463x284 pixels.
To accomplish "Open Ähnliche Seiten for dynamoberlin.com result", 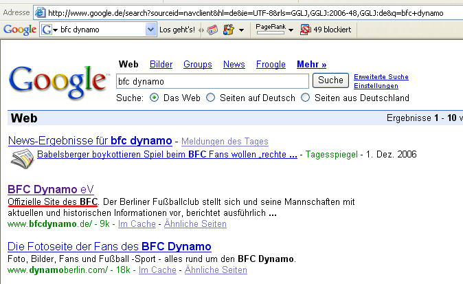I will (216, 270).
